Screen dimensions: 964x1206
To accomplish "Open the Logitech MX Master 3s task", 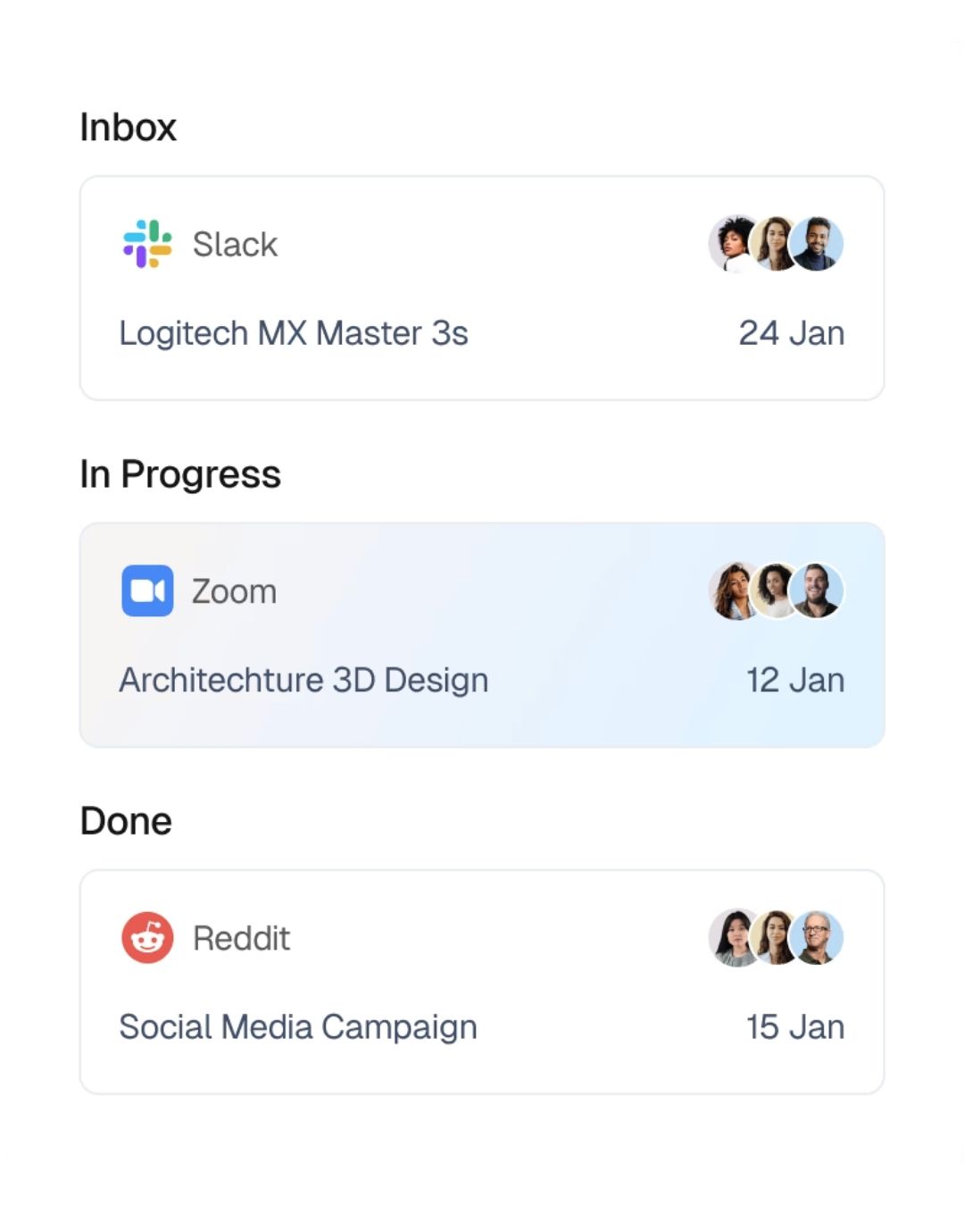I will [x=294, y=333].
